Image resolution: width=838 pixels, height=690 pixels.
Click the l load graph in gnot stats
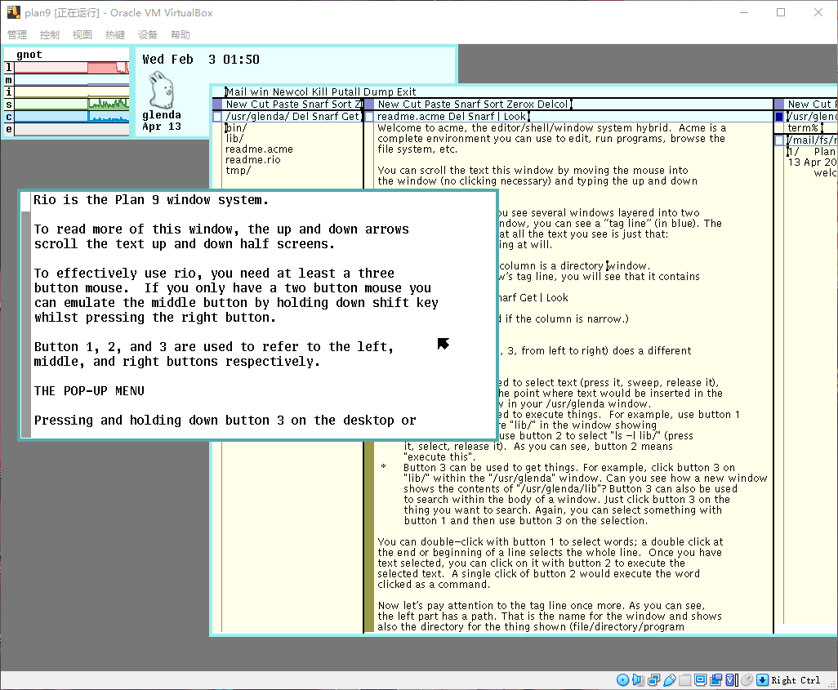pos(72,67)
